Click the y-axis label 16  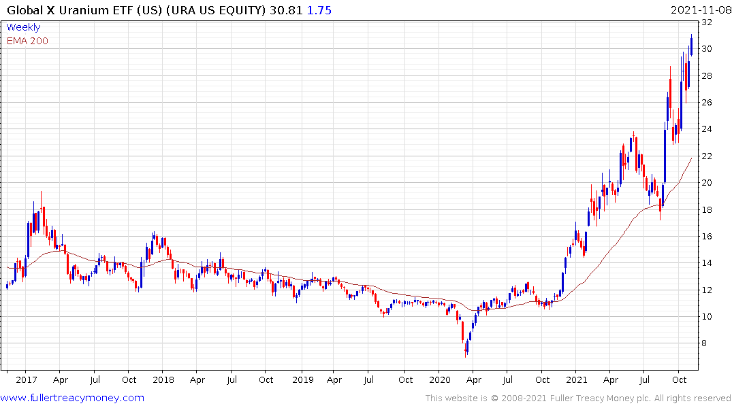(707, 237)
